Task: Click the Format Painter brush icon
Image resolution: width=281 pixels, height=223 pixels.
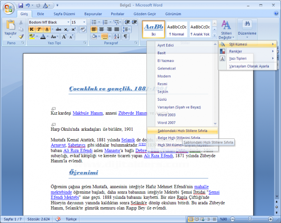Action: [x=21, y=37]
